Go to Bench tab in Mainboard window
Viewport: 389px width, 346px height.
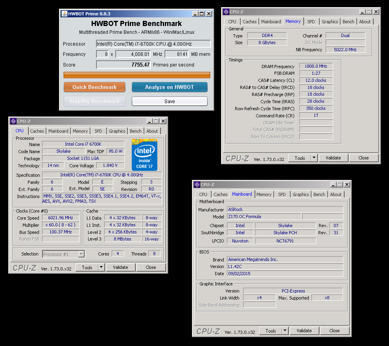(x=319, y=194)
